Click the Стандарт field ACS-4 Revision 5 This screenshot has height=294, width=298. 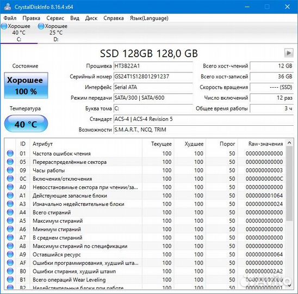(x=203, y=119)
